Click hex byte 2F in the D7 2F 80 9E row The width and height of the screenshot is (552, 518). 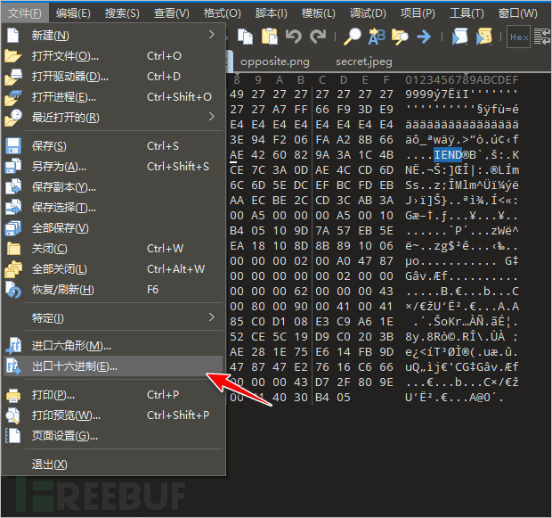point(344,382)
